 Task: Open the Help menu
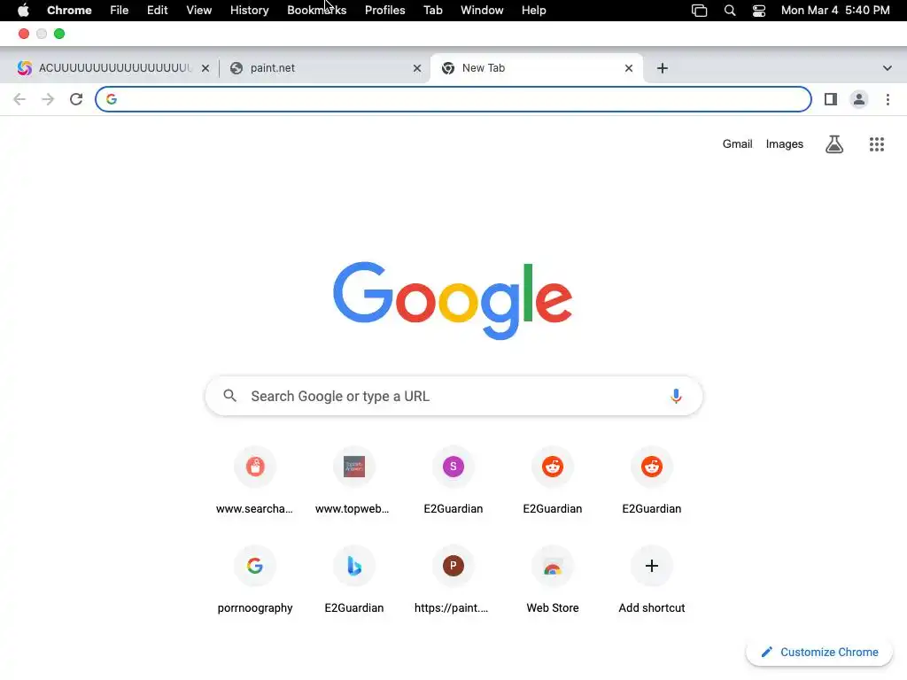[533, 11]
